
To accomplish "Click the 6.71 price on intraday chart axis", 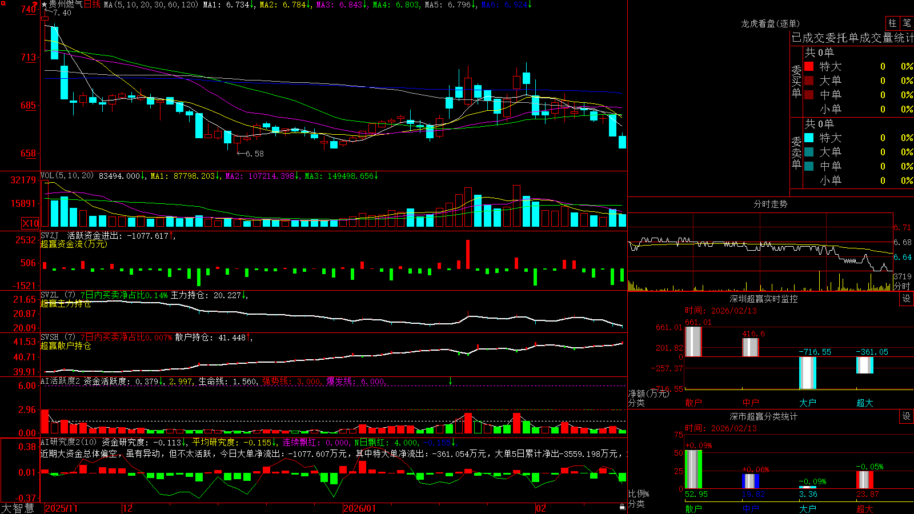I will point(903,227).
